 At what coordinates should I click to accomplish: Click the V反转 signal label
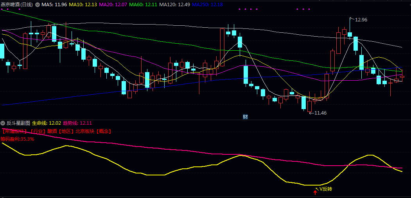325,189
